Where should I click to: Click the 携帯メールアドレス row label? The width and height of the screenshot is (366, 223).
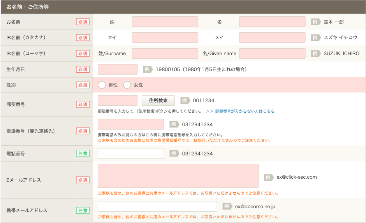[x=27, y=211]
